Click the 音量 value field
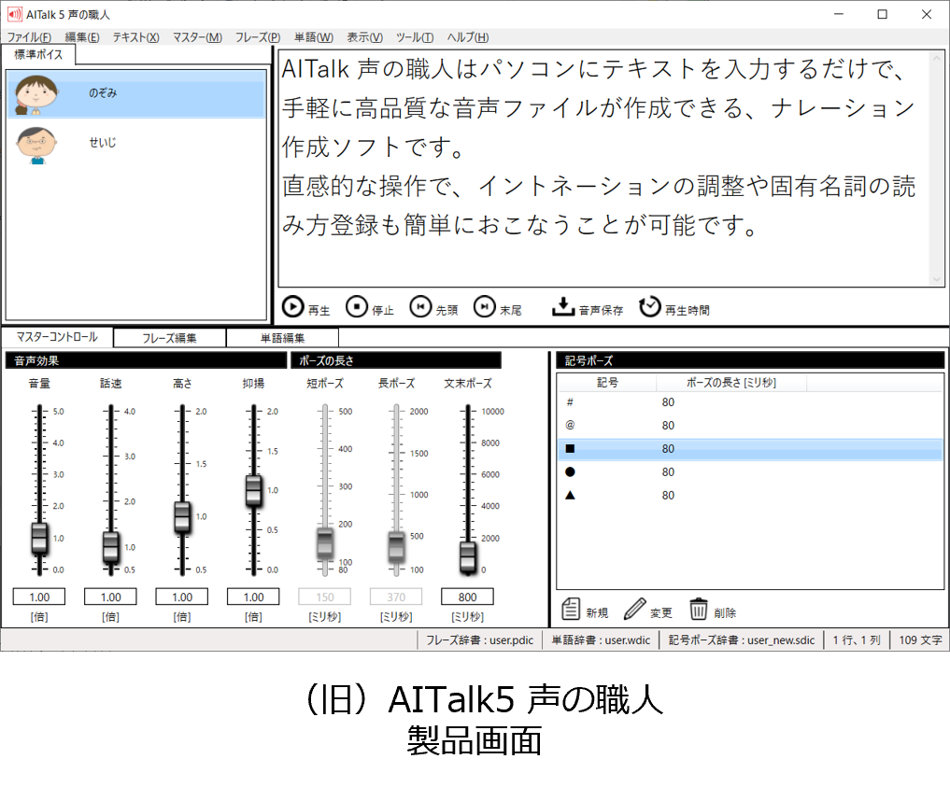 pos(39,597)
